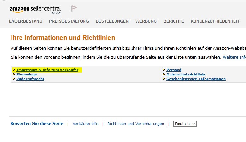Open the Bestellungen menu
The width and height of the screenshot is (246, 142).
point(112,21)
